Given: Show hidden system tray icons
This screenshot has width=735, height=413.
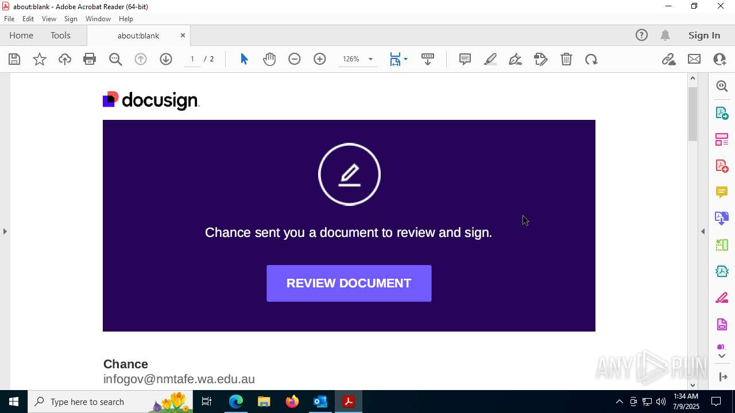Looking at the screenshot, I should [x=619, y=402].
